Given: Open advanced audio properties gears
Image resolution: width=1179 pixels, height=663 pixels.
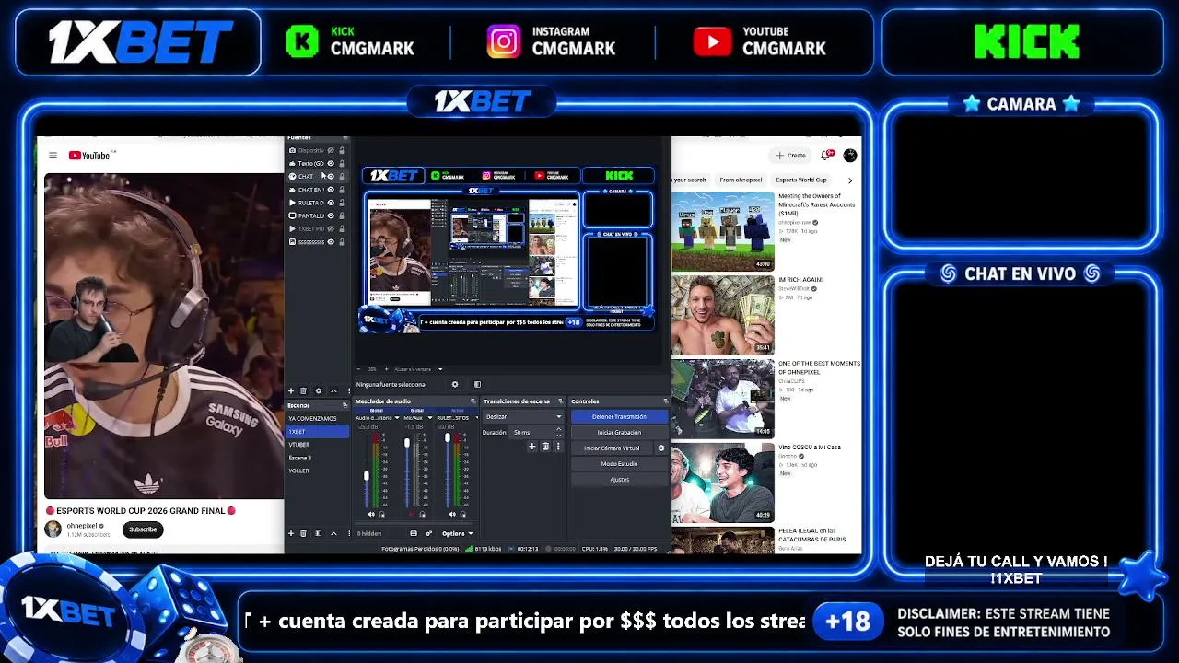Looking at the screenshot, I should [428, 533].
